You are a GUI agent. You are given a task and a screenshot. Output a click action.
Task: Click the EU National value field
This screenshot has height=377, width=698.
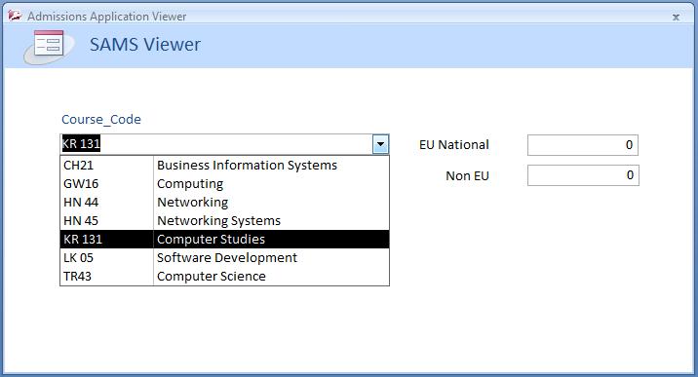pyautogui.click(x=583, y=145)
